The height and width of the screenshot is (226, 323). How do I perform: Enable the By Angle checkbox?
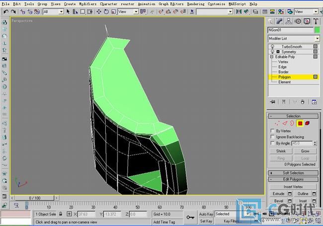(272, 143)
